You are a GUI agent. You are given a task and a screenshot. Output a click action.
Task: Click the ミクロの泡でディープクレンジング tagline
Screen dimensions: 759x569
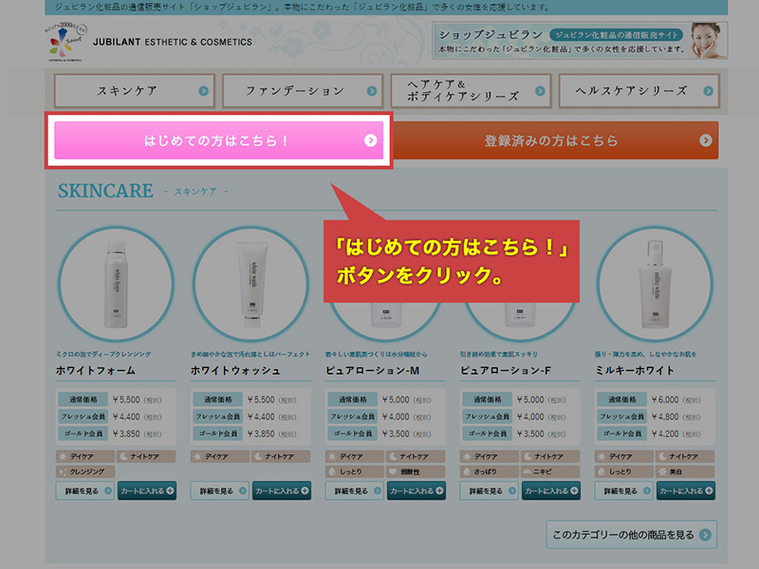(x=103, y=354)
